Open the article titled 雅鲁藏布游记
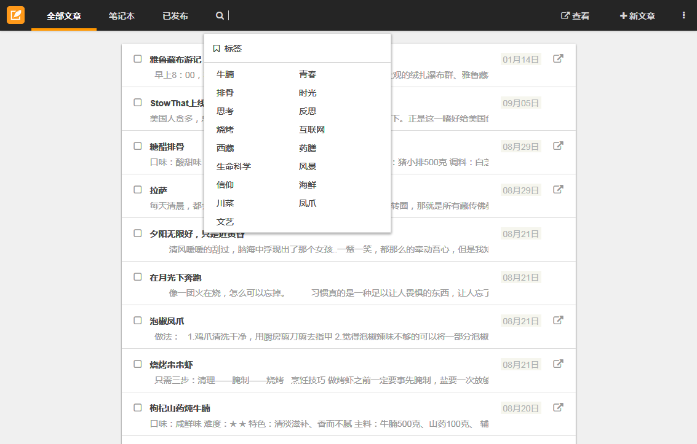The height and width of the screenshot is (444, 697). coord(175,60)
